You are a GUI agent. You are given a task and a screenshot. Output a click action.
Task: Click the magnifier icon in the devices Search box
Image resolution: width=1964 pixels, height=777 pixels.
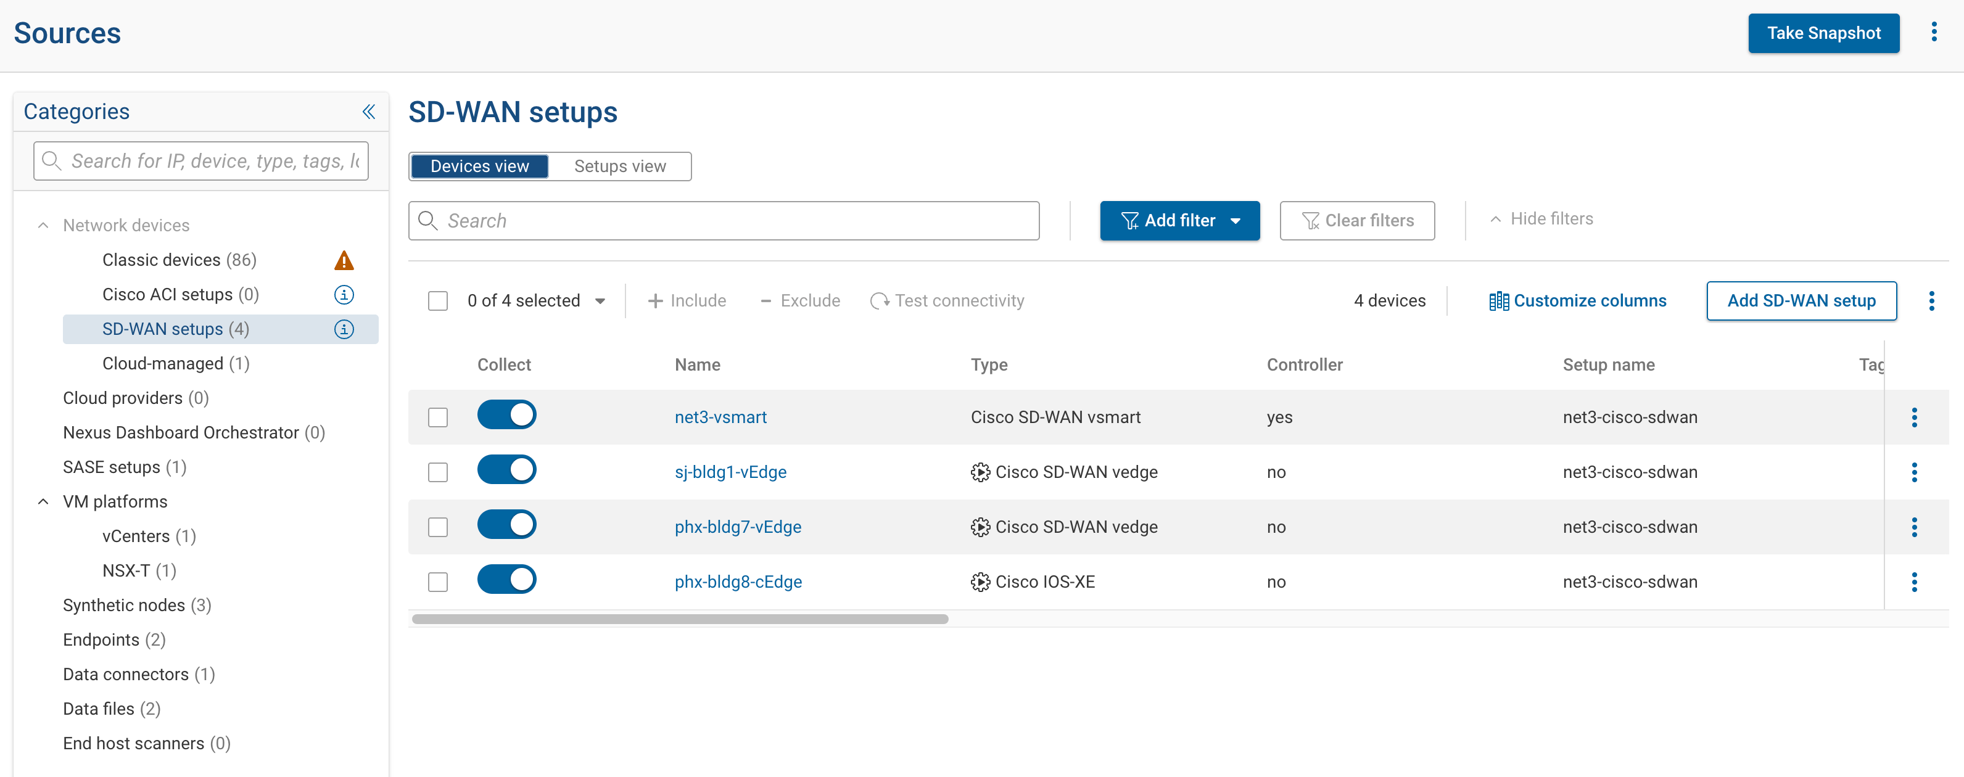coord(427,221)
